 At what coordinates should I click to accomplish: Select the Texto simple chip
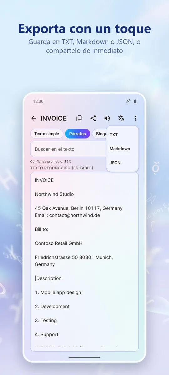pos(47,134)
